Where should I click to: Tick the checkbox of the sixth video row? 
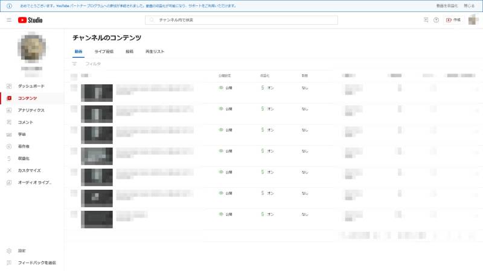point(74,193)
